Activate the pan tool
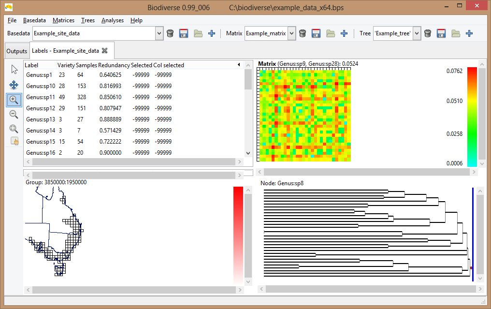The image size is (491, 309). 14,85
